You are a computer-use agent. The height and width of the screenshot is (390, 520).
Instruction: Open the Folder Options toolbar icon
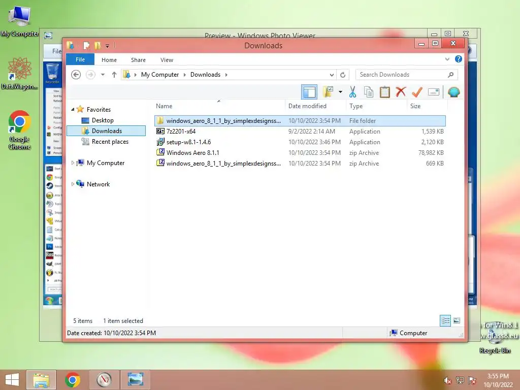point(328,92)
